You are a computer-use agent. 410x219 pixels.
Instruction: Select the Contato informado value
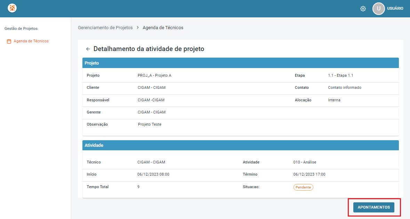pos(345,88)
